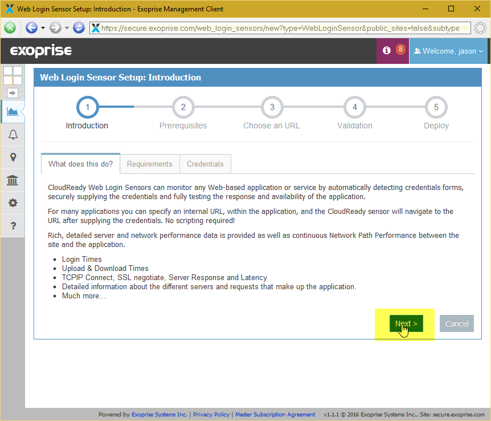Image resolution: width=491 pixels, height=421 pixels.
Task: Click the Exoprise X icon in title bar
Action: click(10, 9)
